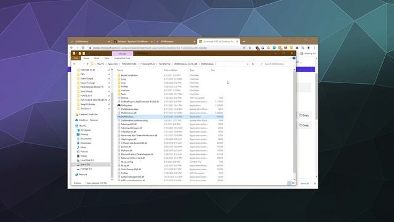Select Footage (E:) drive in sidebar
The height and width of the screenshot is (222, 394).
[86, 169]
